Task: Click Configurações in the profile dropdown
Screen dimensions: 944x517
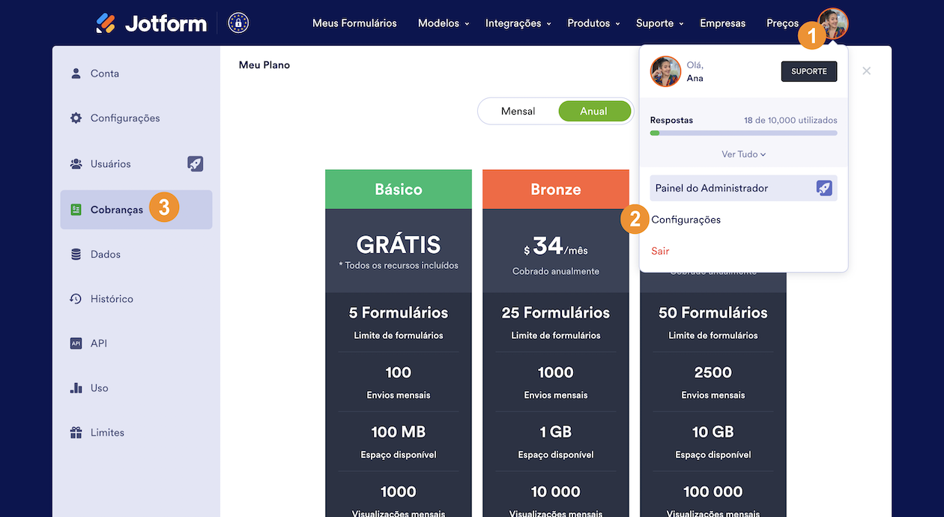Action: tap(686, 220)
